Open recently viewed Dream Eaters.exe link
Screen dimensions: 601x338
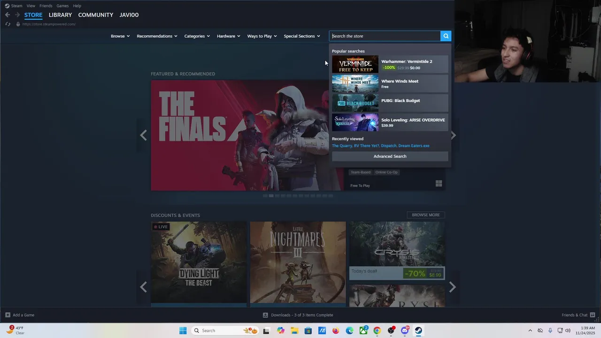pyautogui.click(x=414, y=146)
